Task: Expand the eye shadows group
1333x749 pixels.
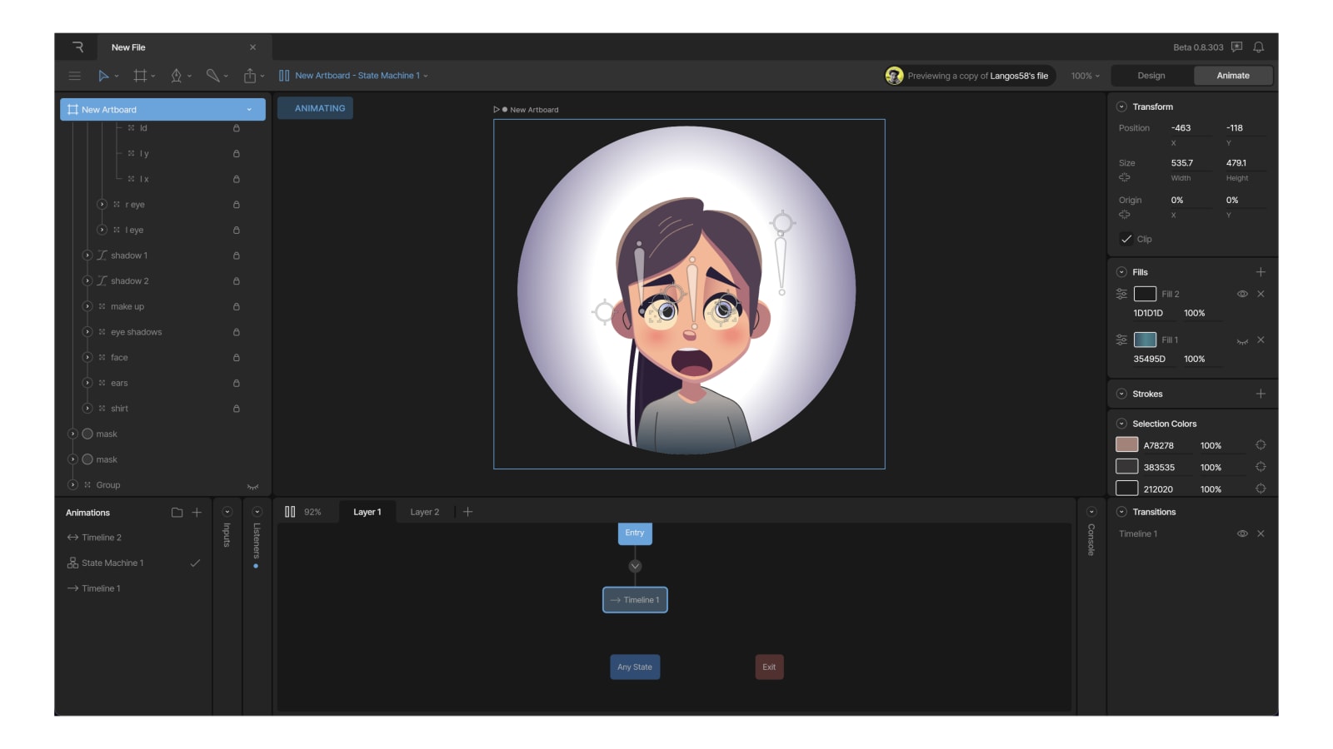Action: pyautogui.click(x=87, y=332)
